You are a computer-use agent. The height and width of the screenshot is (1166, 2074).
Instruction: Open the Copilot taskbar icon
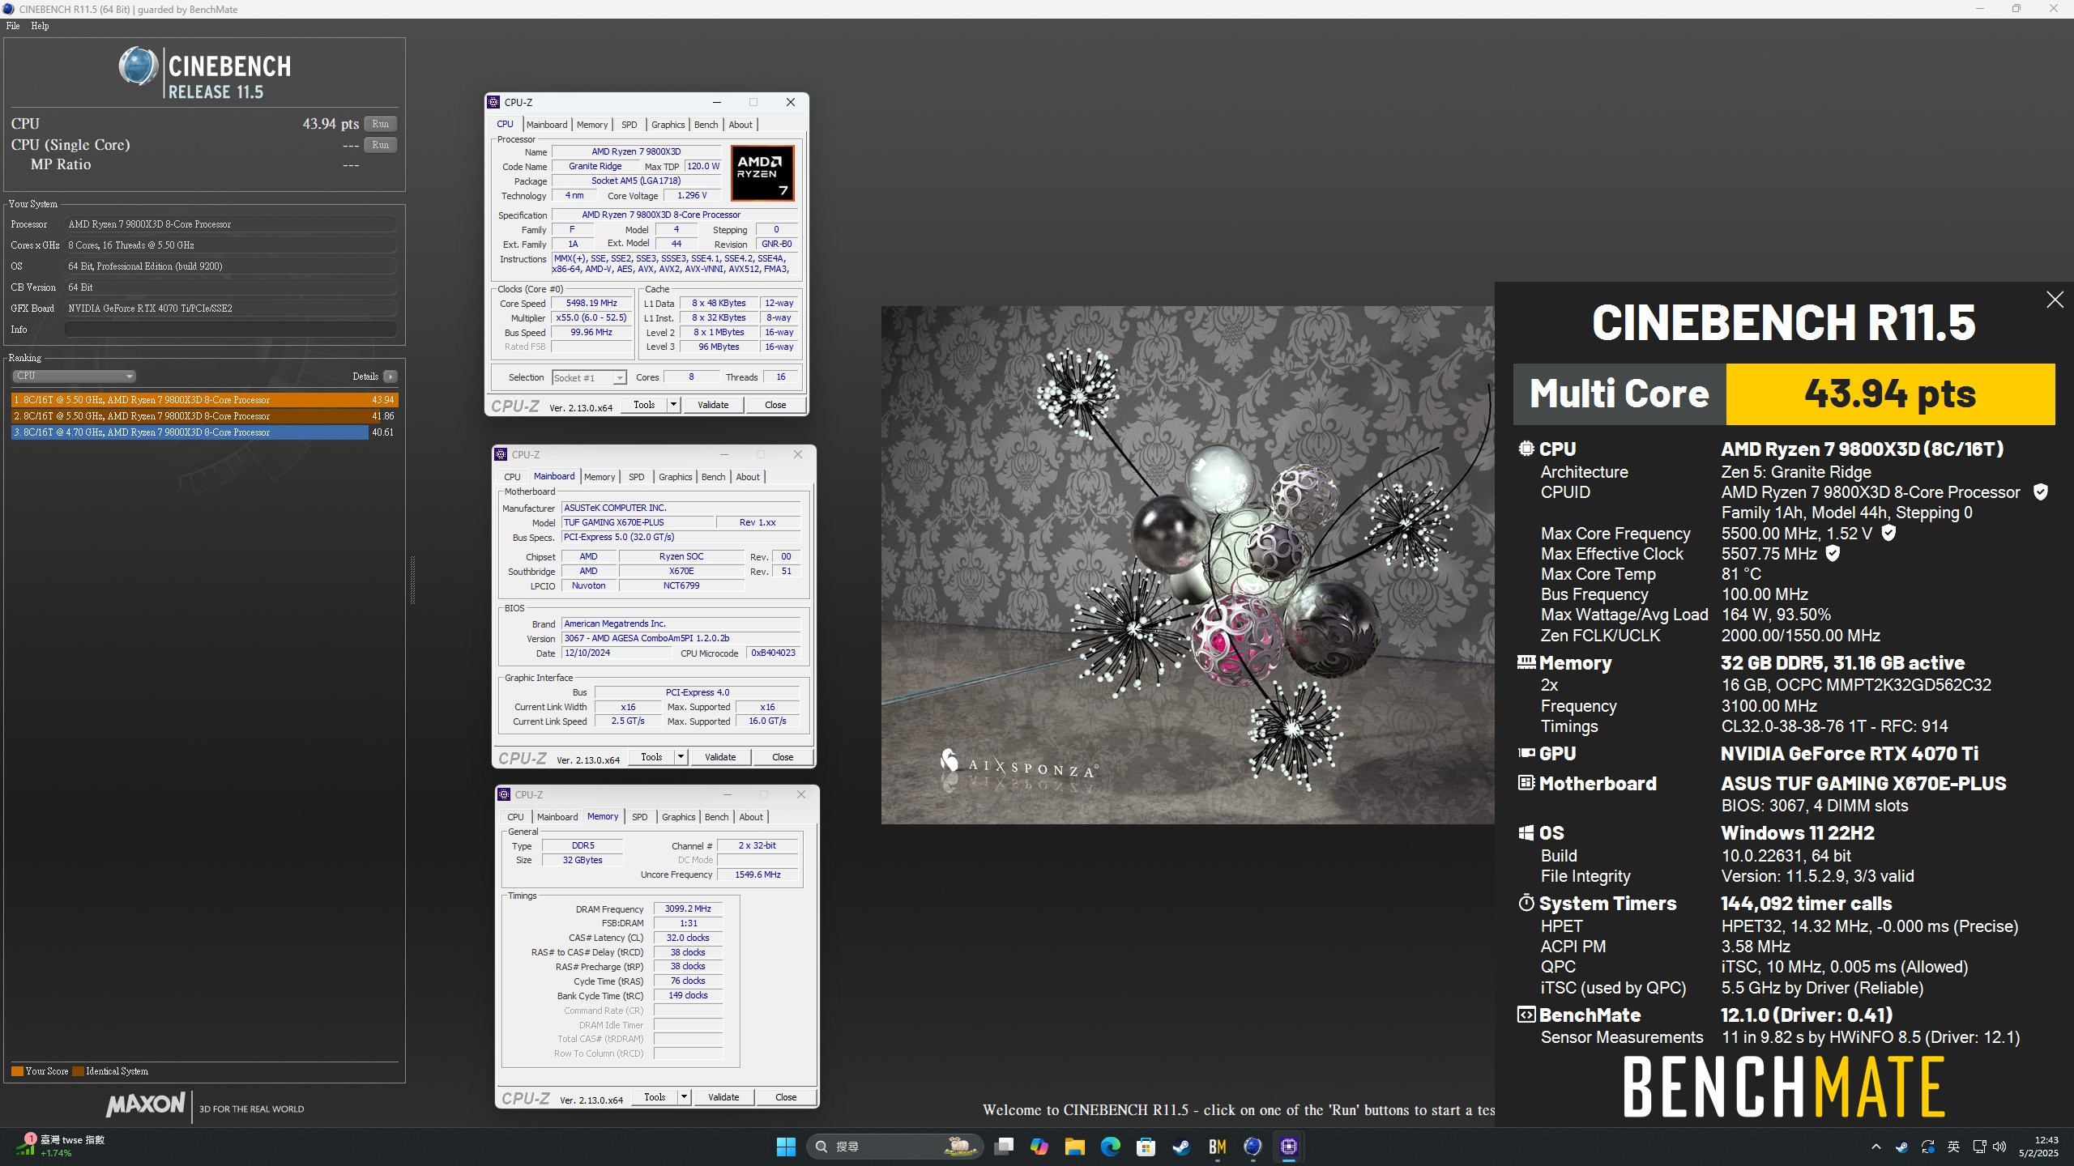tap(1039, 1147)
